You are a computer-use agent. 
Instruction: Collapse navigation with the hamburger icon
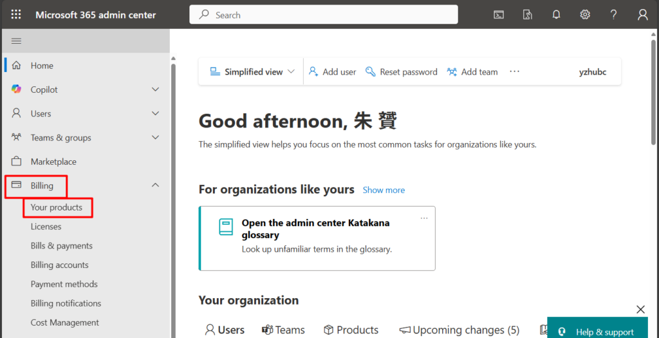click(x=17, y=41)
